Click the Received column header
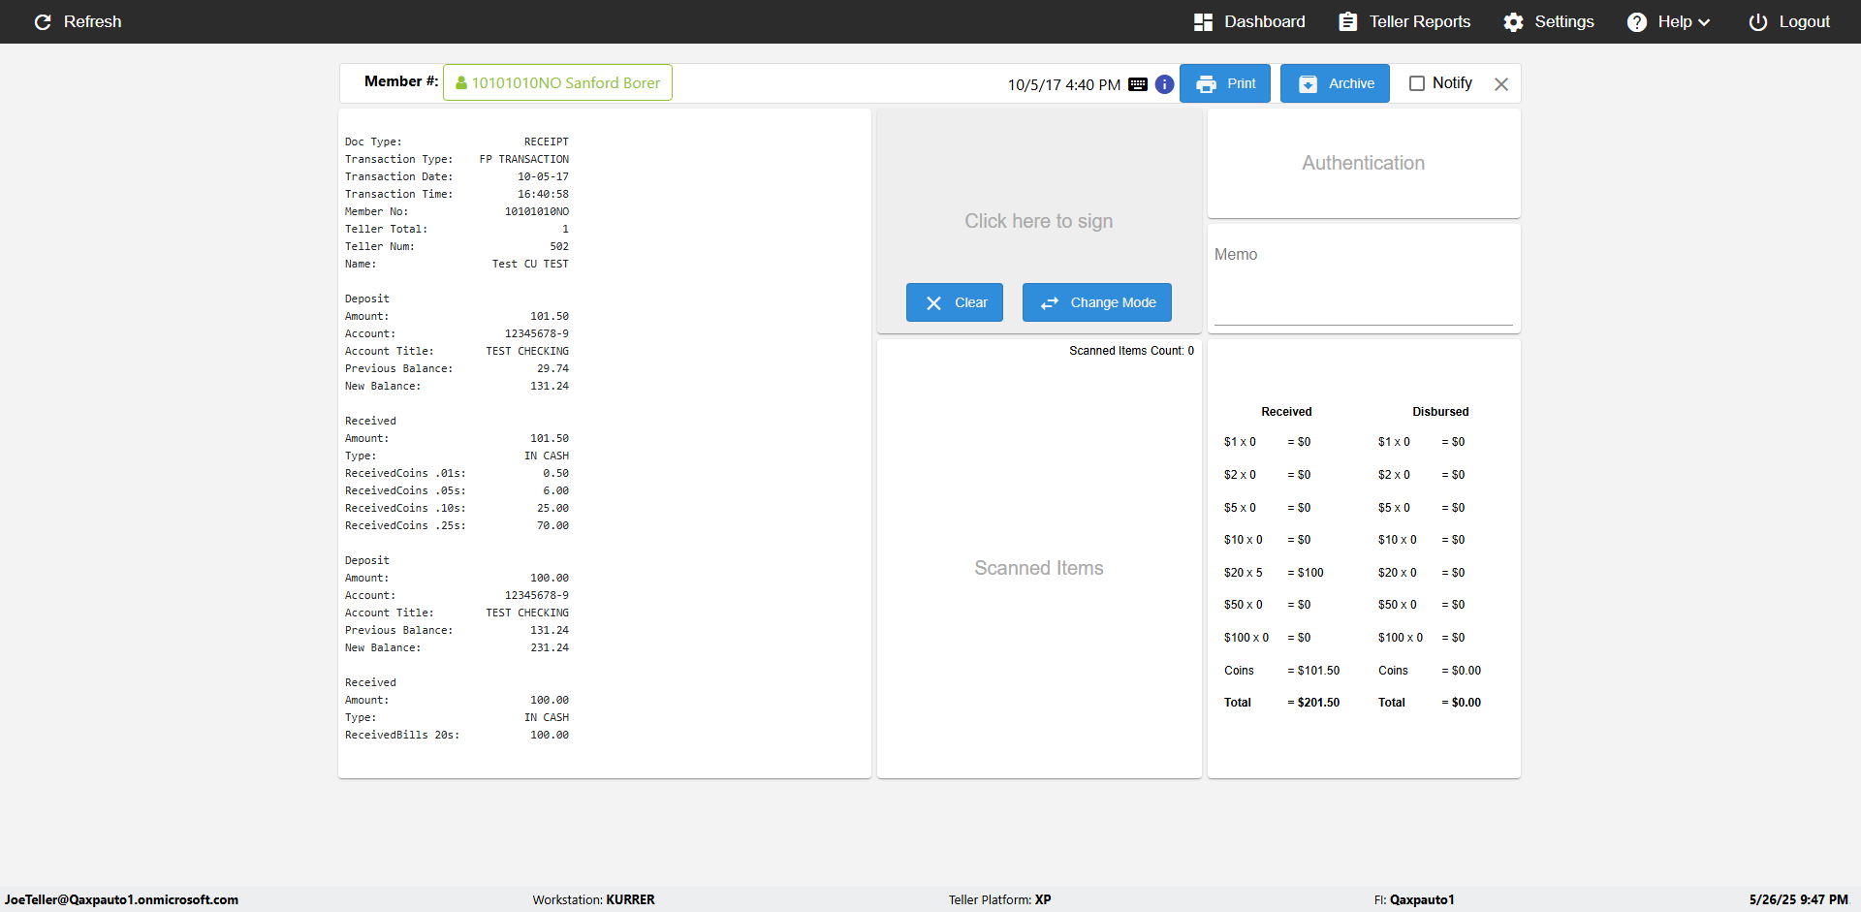 pos(1286,412)
